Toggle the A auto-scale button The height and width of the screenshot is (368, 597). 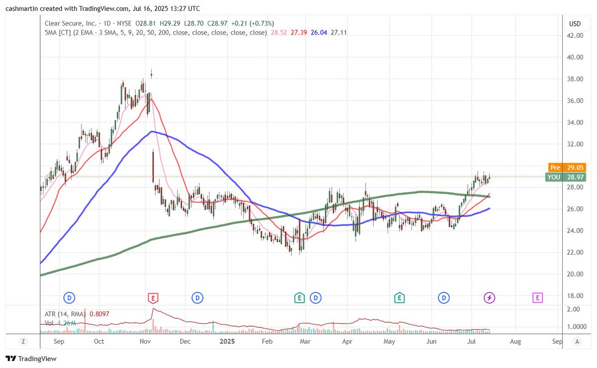pos(577,342)
